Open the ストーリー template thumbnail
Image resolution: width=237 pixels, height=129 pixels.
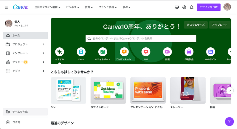(x=188, y=90)
